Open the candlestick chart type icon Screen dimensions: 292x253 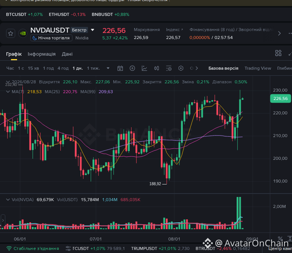[x=157, y=68]
